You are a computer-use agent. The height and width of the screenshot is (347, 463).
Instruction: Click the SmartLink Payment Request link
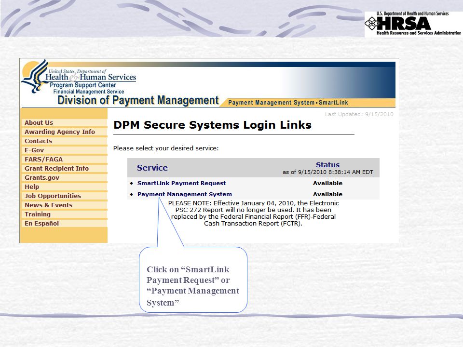(x=181, y=183)
